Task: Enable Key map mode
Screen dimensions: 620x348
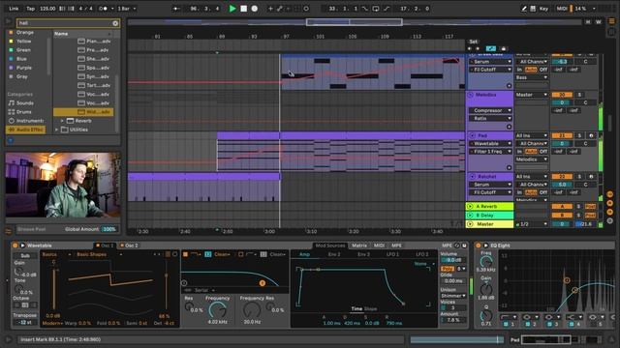Action: tap(543, 9)
